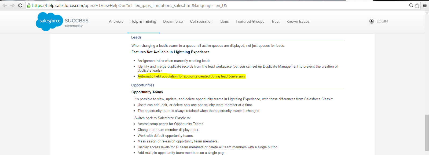Image resolution: width=429 pixels, height=155 pixels.
Task: Open the Help & Training tab
Action: point(143,21)
